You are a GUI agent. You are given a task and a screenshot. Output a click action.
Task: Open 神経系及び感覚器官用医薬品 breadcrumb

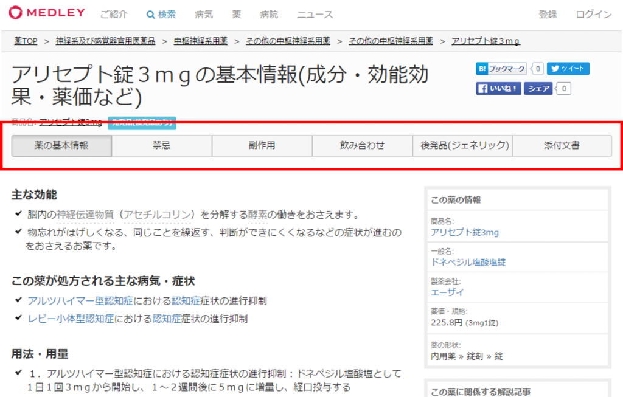click(105, 41)
